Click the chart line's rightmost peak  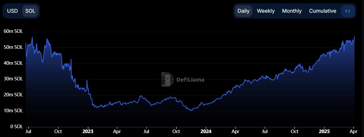pyautogui.click(x=355, y=36)
